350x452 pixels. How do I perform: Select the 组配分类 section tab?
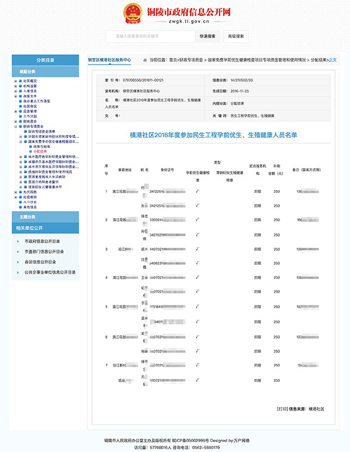click(x=45, y=71)
